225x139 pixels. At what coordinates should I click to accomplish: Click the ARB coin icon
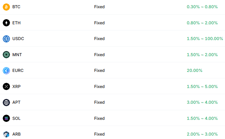(6, 134)
